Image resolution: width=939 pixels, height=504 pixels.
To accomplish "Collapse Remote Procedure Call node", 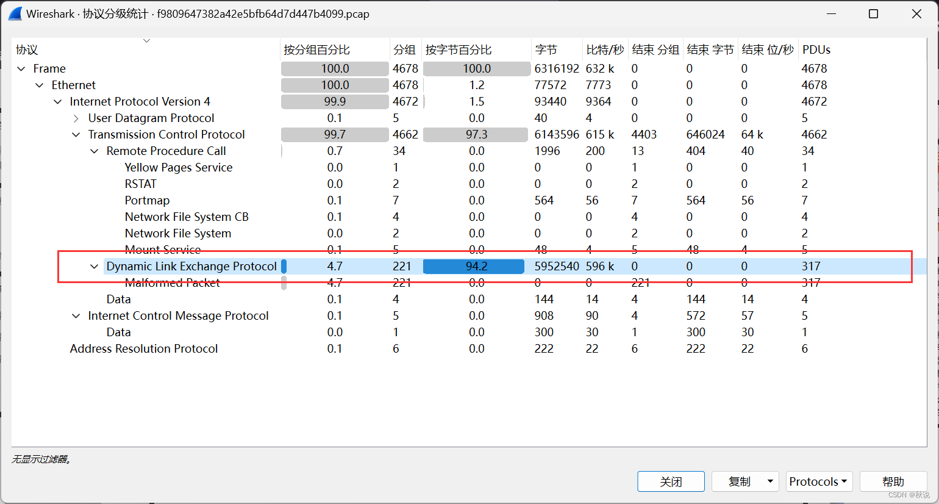I will 95,151.
